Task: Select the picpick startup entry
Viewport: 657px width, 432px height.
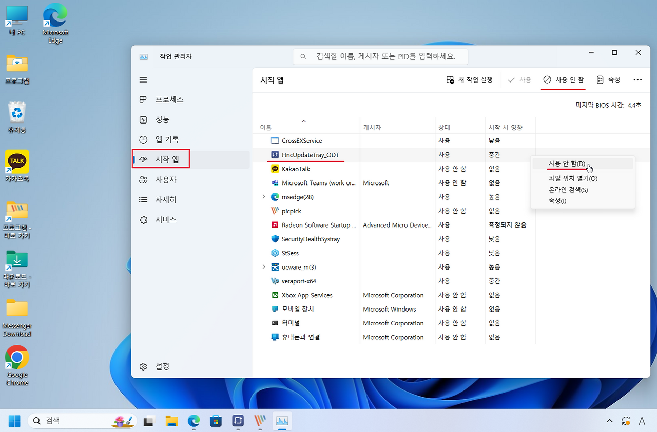Action: point(395,211)
